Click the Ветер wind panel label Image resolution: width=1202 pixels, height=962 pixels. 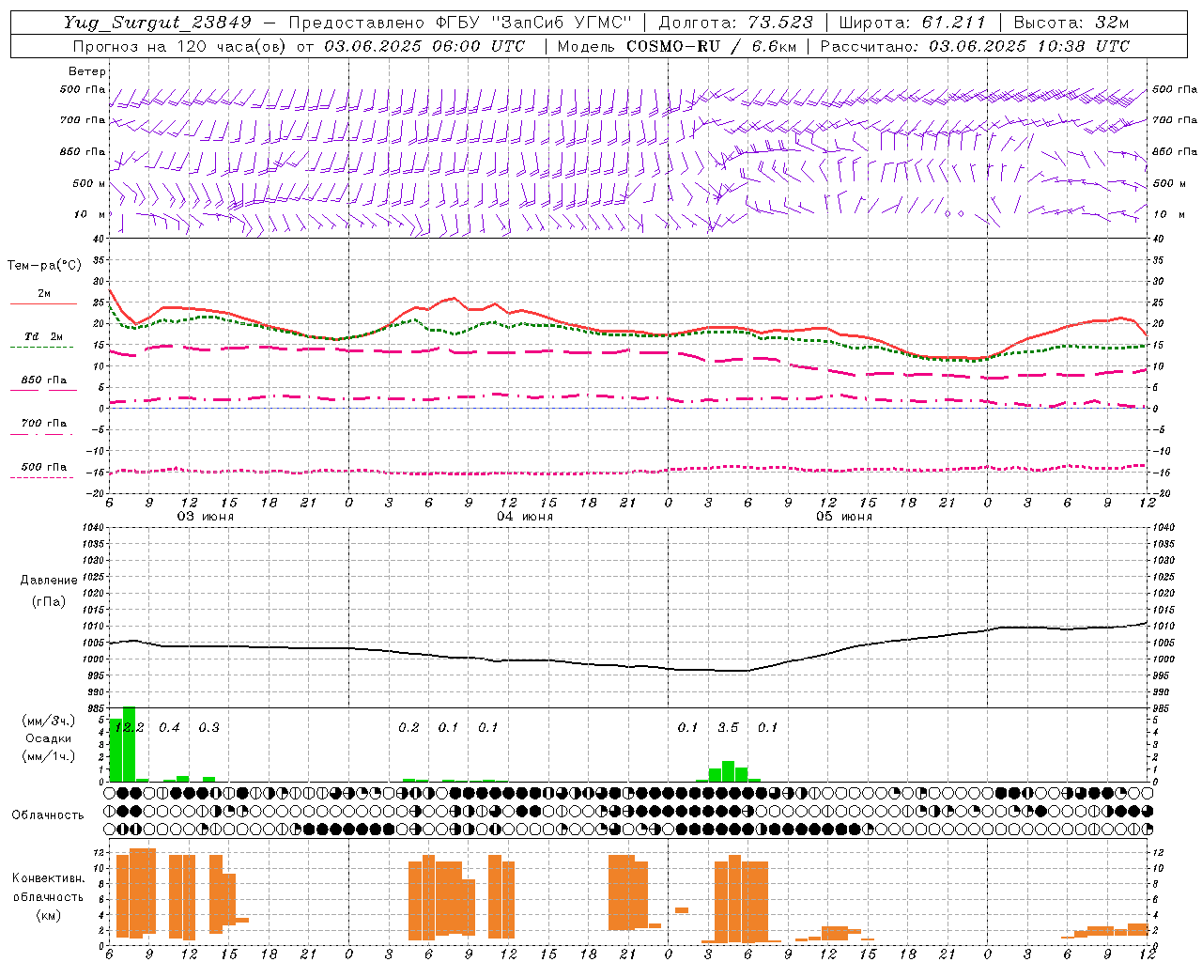87,71
